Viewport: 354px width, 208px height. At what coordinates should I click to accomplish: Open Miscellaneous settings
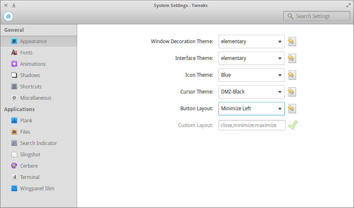pyautogui.click(x=39, y=98)
